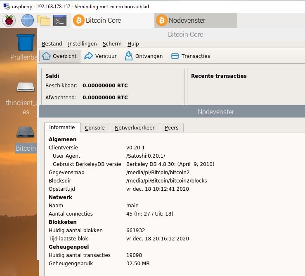This screenshot has width=305, height=276.
Task: Click the Afwachtend balance 0.00000000 BTC
Action: [x=105, y=97]
